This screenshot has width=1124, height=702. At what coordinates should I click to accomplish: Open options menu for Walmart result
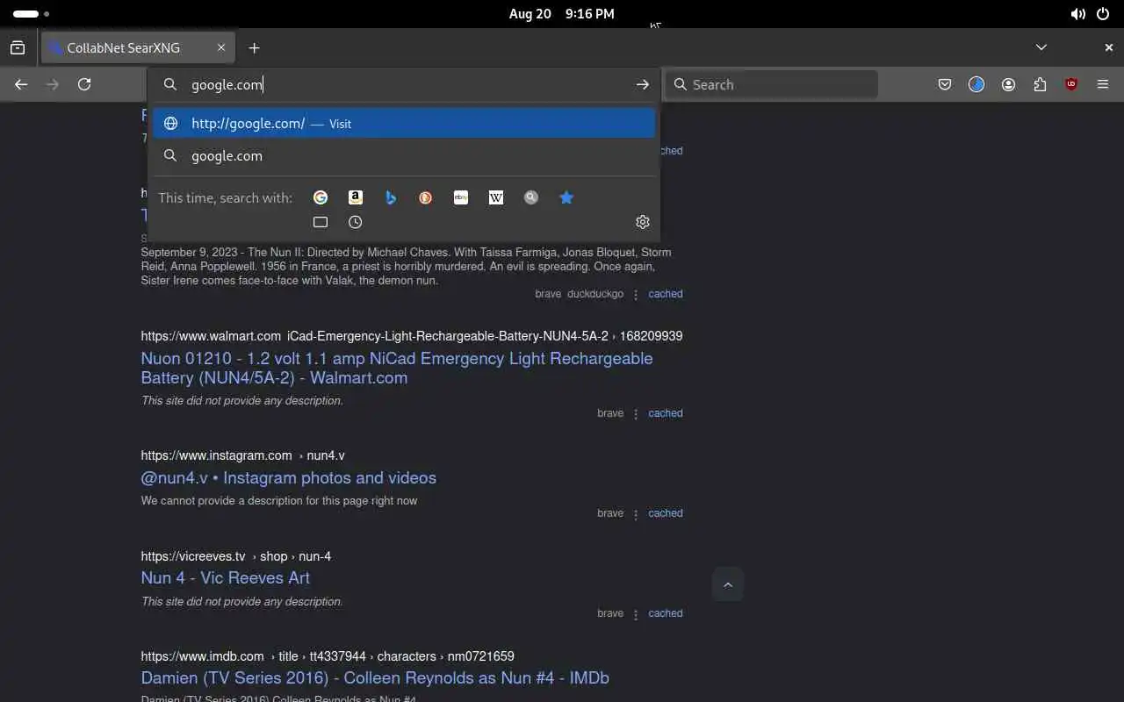tap(636, 414)
